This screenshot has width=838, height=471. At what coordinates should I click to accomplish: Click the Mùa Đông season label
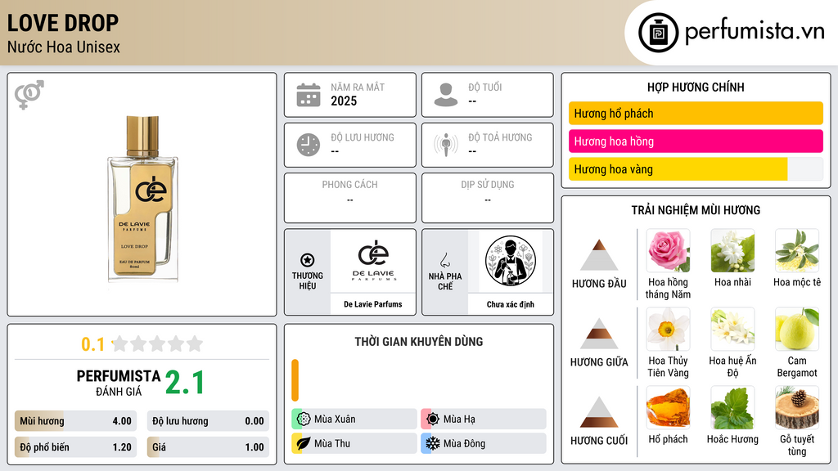pos(465,443)
